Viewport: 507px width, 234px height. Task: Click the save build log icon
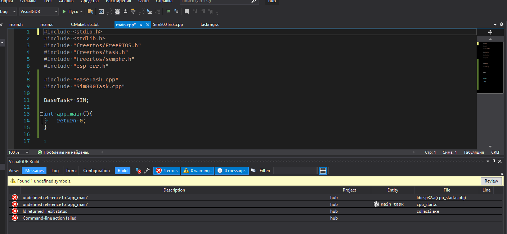pos(323,171)
